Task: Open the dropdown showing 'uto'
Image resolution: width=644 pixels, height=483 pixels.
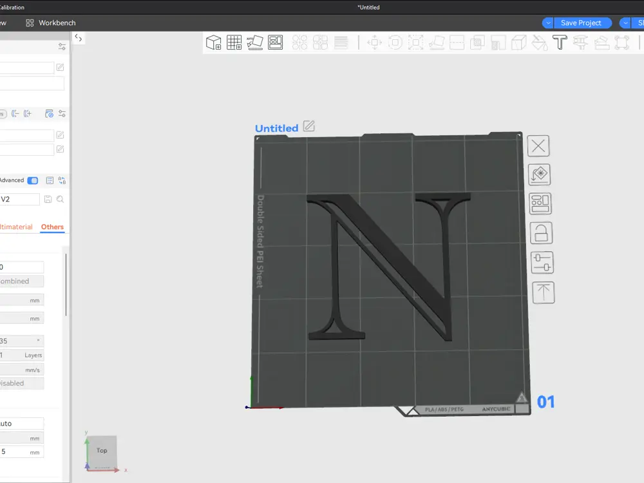Action: tap(22, 424)
